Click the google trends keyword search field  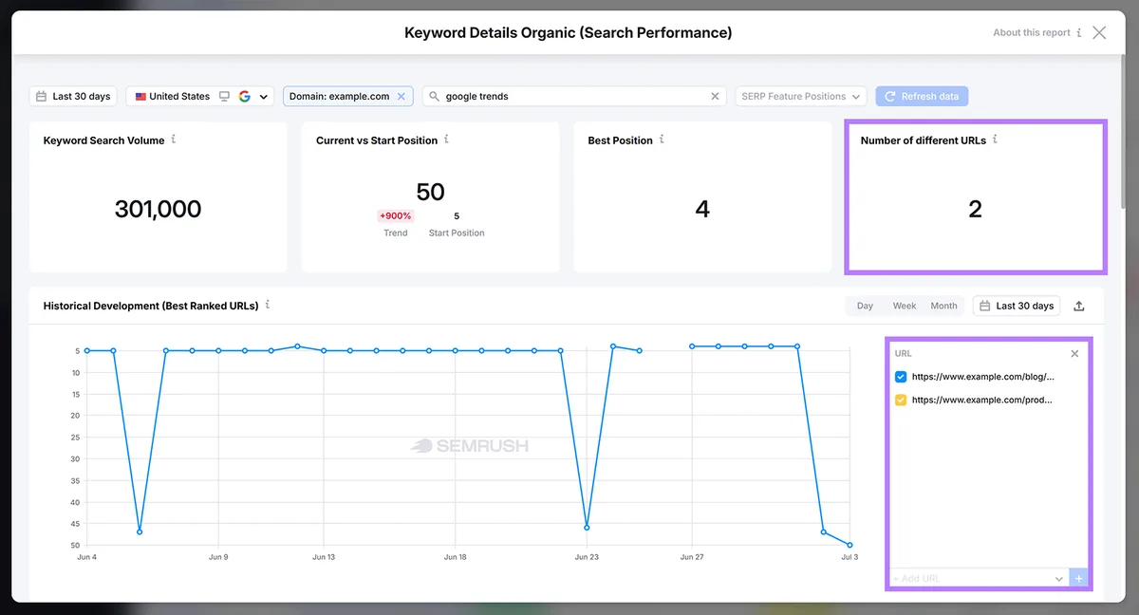[x=575, y=96]
